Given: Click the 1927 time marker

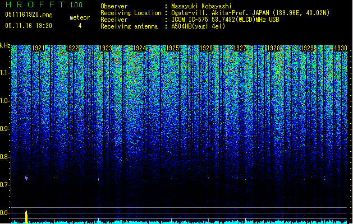Looking at the screenshot, I should 240,48.
